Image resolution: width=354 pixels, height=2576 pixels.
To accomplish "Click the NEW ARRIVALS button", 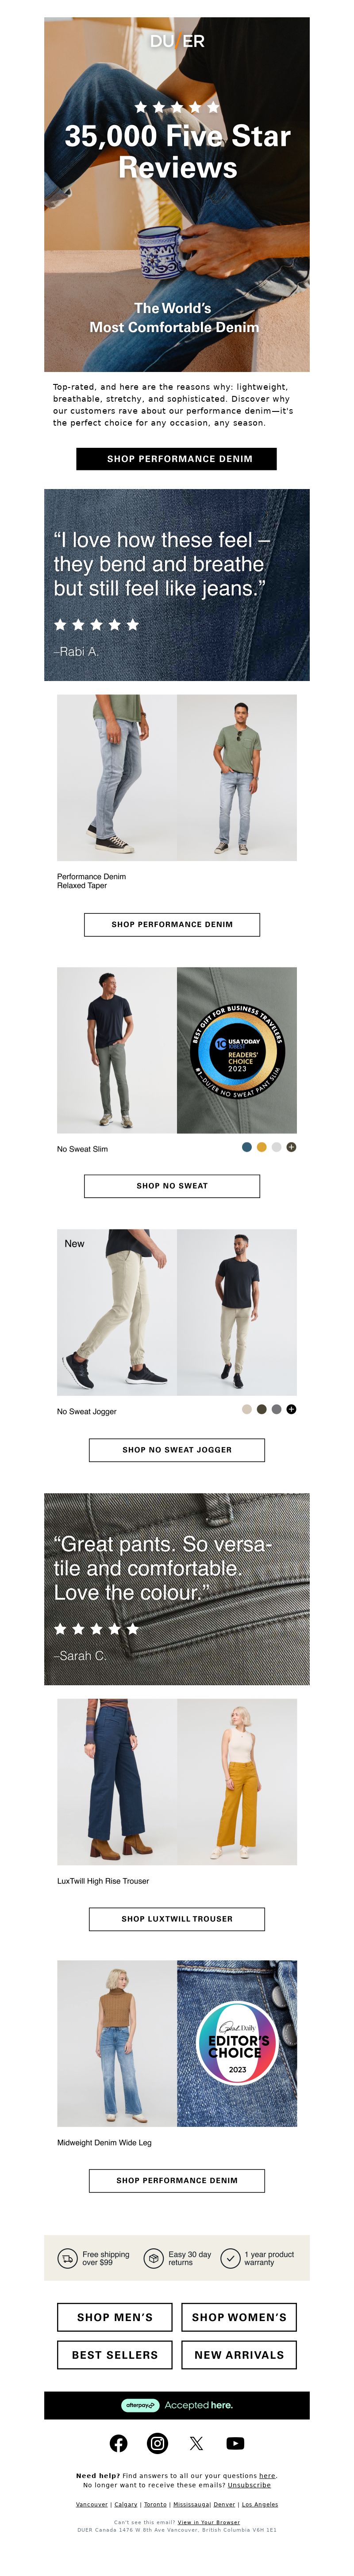I will pyautogui.click(x=239, y=2355).
